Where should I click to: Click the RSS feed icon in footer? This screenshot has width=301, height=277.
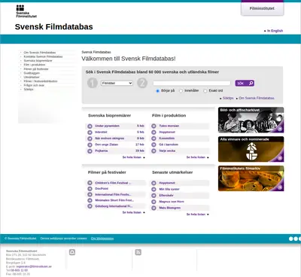click(x=138, y=252)
